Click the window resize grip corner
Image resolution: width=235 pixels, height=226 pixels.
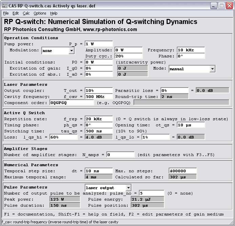(x=232, y=223)
